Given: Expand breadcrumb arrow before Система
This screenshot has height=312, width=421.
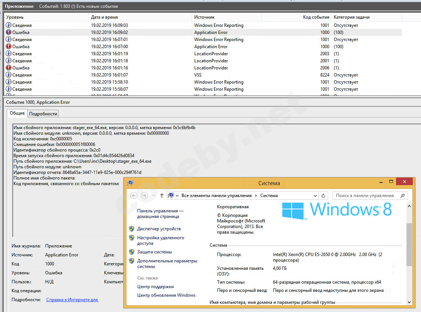Looking at the screenshot, I should pyautogui.click(x=256, y=196).
